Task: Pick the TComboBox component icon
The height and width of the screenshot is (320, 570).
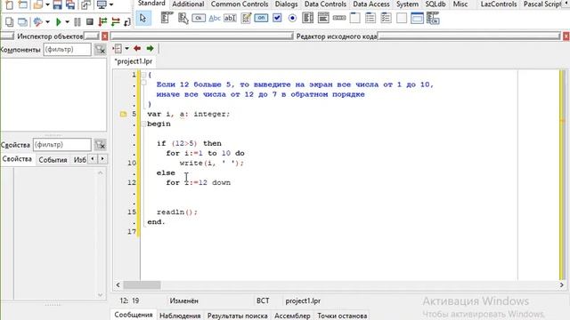Action: [323, 18]
